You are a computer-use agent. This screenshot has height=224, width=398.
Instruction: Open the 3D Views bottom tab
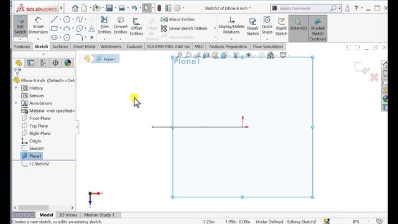68,215
